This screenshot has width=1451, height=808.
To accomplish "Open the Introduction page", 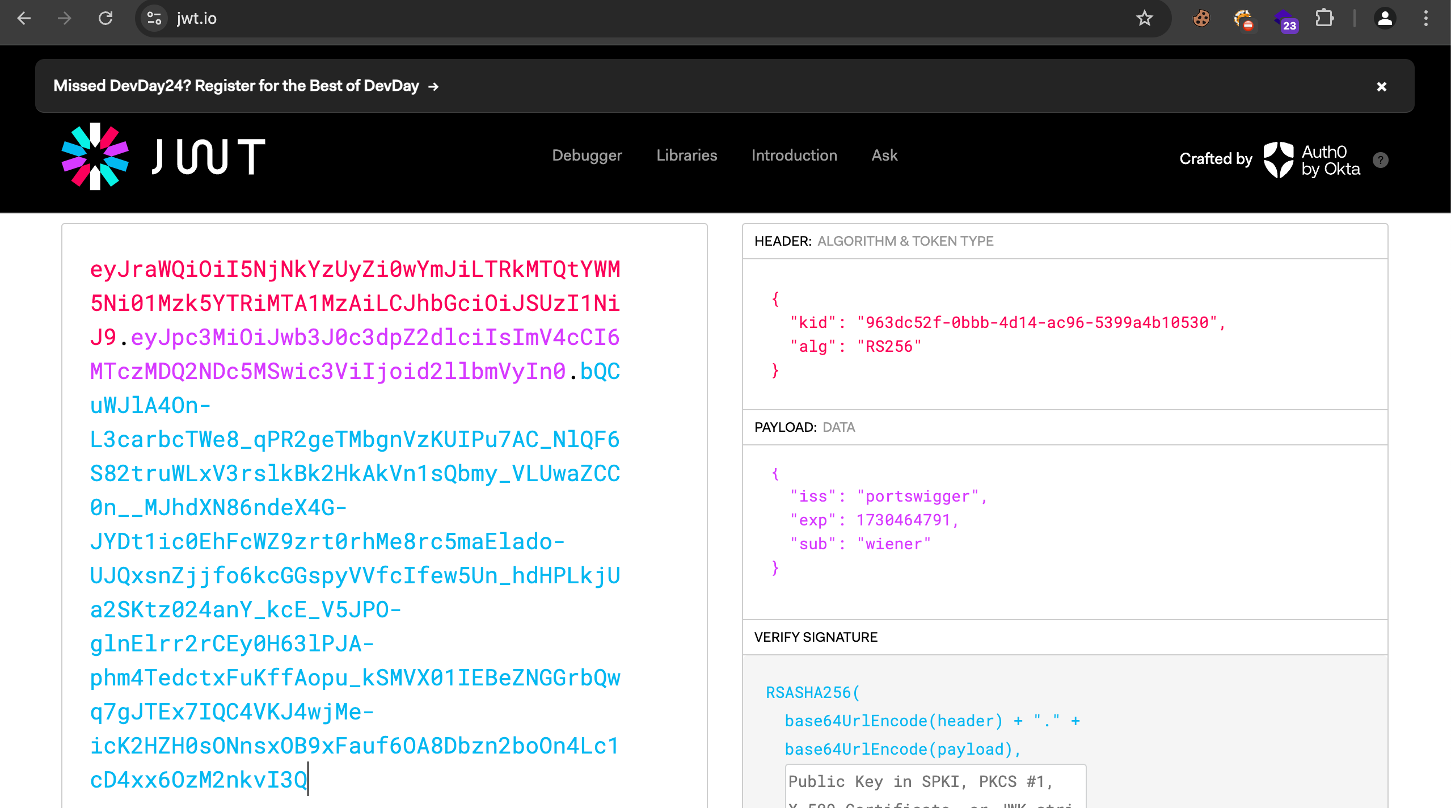I will point(794,155).
